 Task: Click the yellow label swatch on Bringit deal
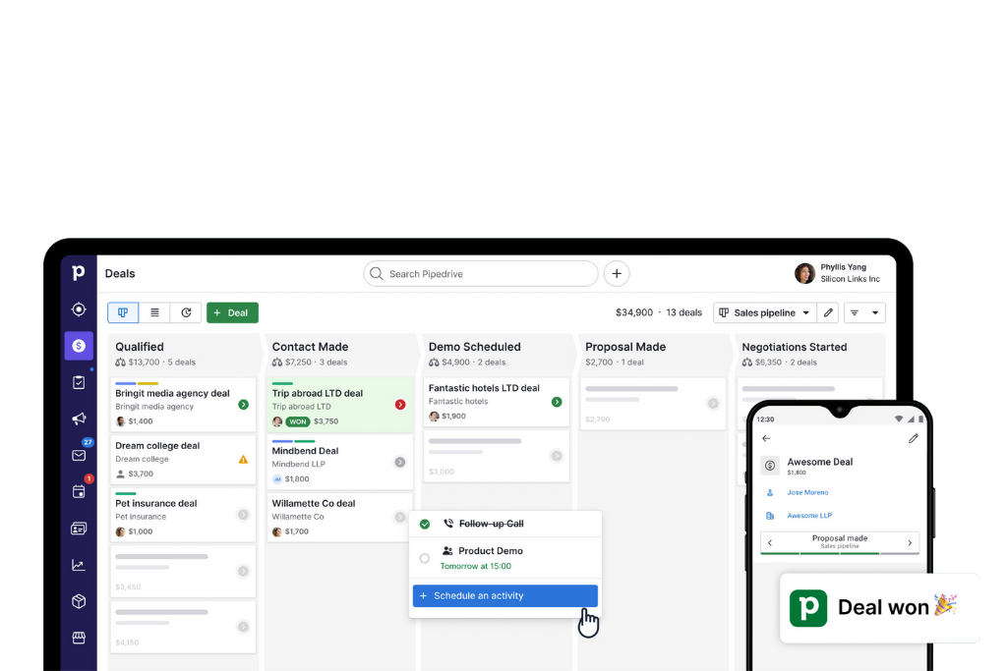[x=148, y=383]
